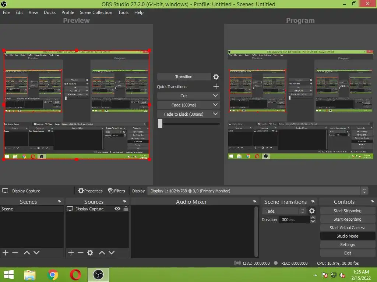Open the Profile menu
The height and width of the screenshot is (282, 377).
(68, 12)
